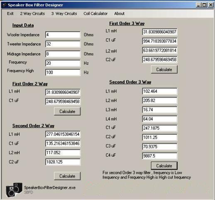
Task: Click into the Frequency Hz field
Action: pos(63,63)
